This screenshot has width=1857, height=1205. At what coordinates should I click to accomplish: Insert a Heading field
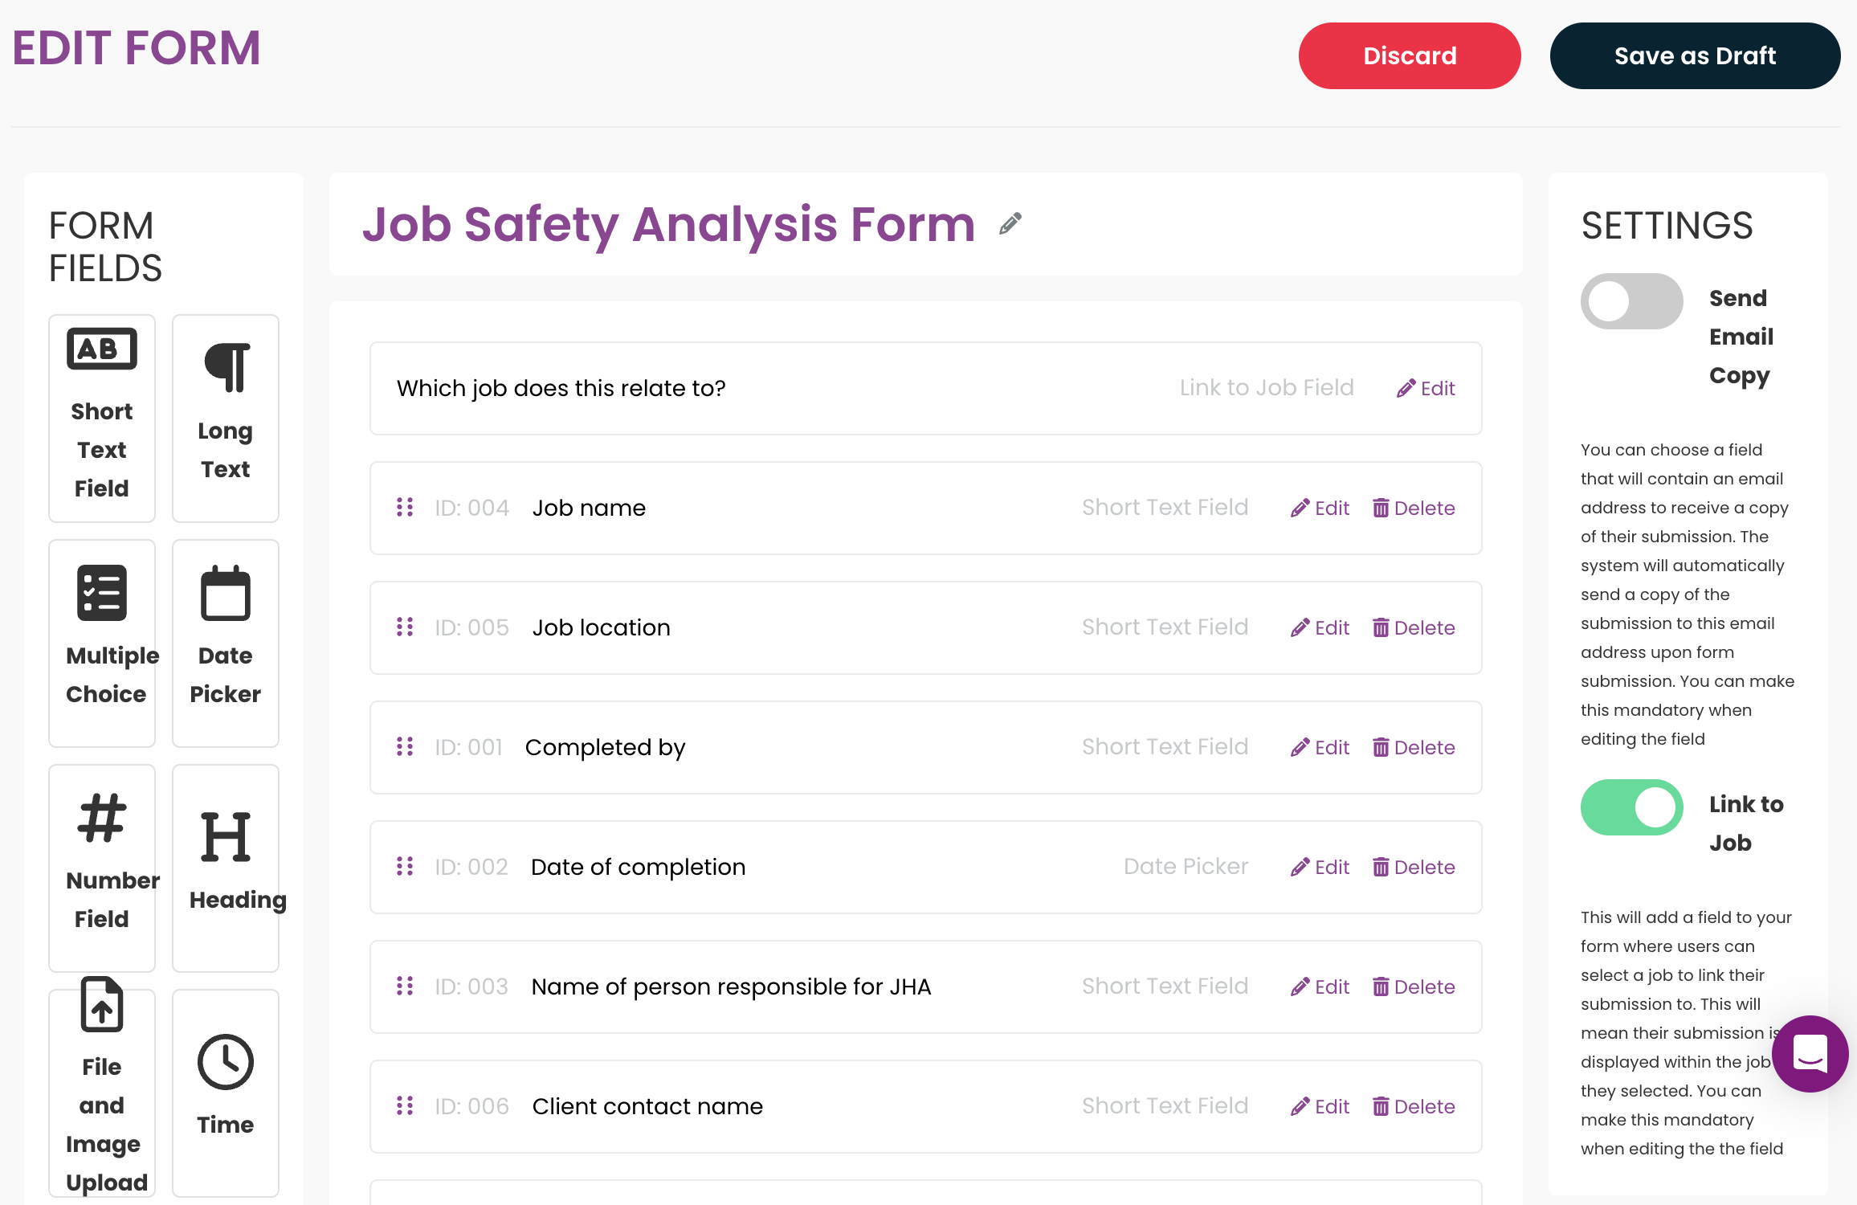tap(226, 868)
